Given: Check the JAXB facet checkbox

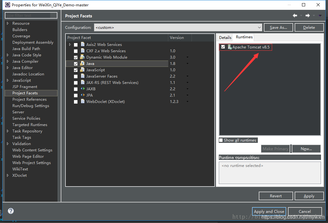Looking at the screenshot, I should click(x=76, y=89).
